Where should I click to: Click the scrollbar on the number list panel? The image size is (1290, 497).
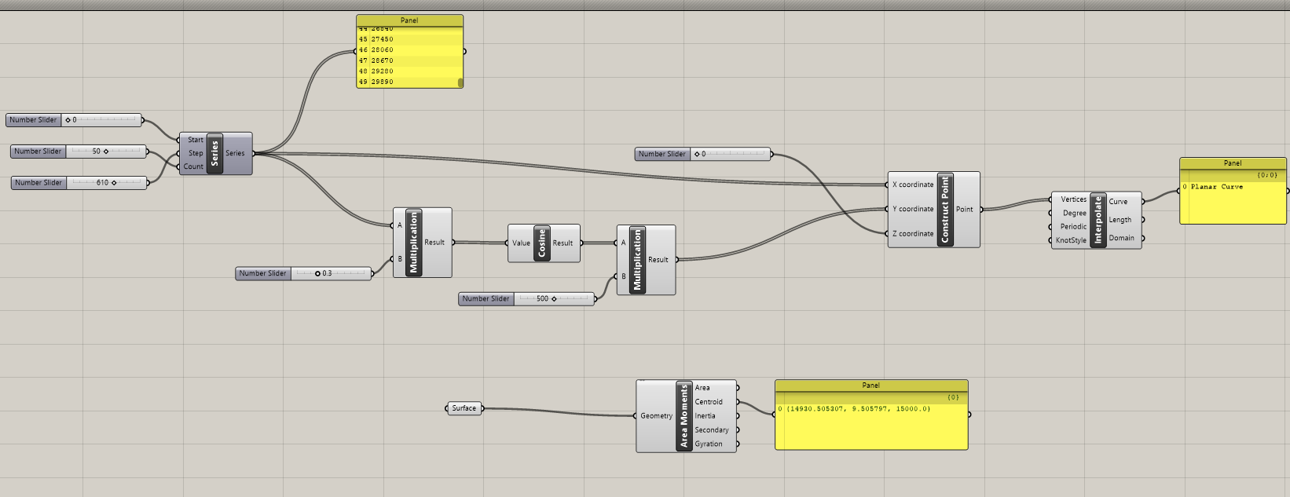[x=460, y=82]
